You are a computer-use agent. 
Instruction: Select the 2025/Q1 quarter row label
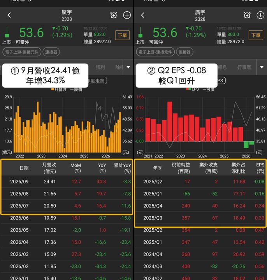tap(153, 242)
